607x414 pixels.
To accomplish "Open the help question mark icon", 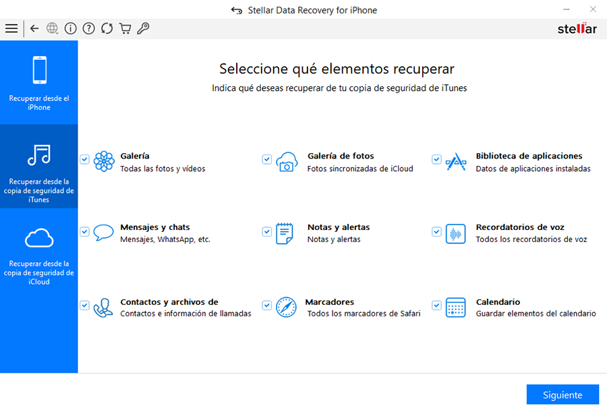I will point(88,28).
